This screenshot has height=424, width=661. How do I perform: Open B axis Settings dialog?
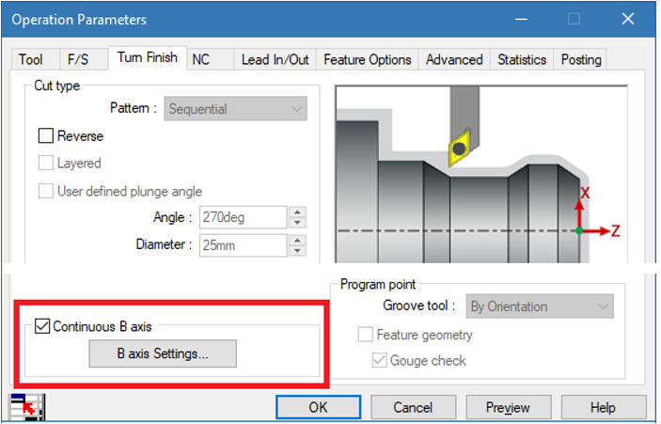click(x=163, y=353)
